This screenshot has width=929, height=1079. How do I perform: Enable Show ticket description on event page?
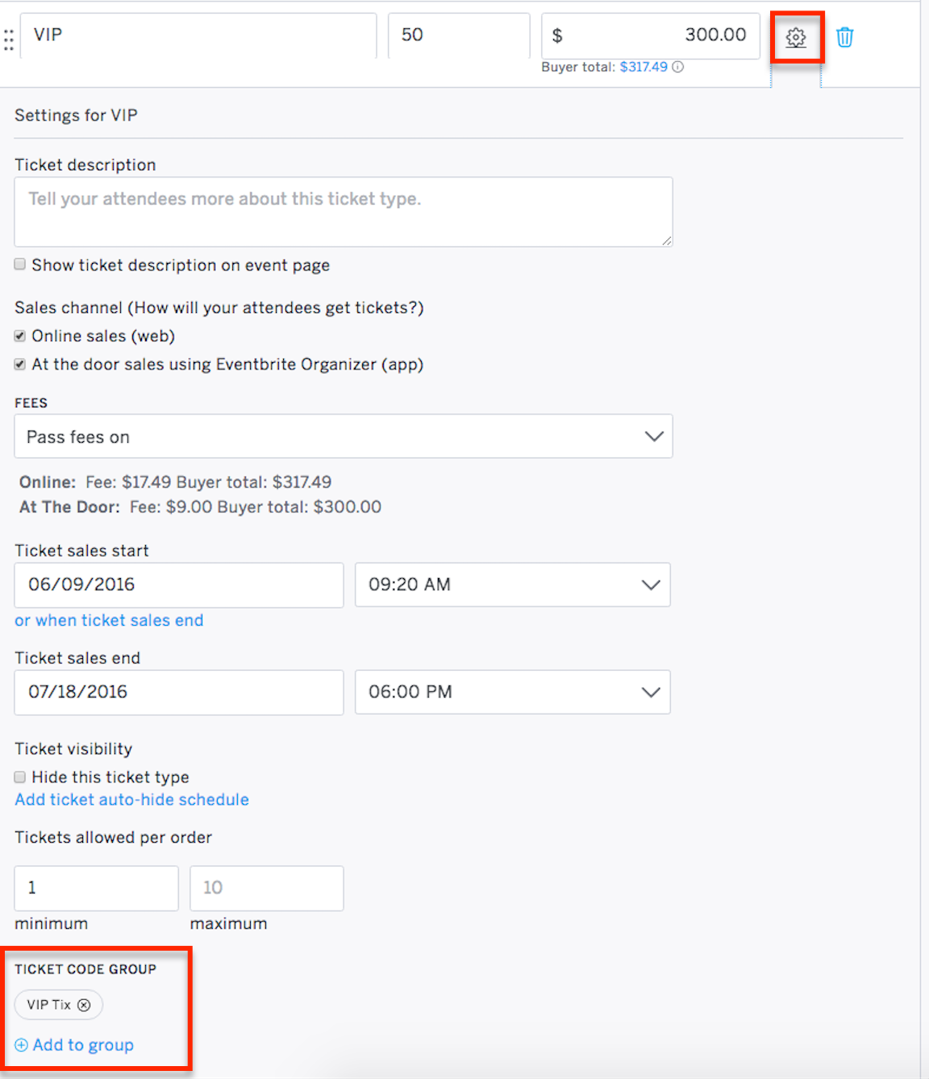tap(20, 265)
